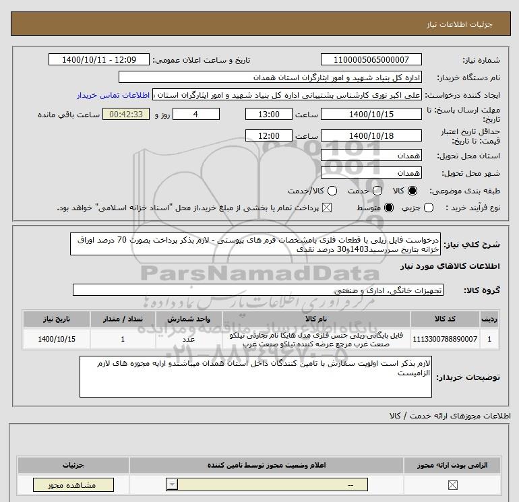Open the permit status dropdown arrow
This screenshot has height=502, width=519.
[172, 484]
